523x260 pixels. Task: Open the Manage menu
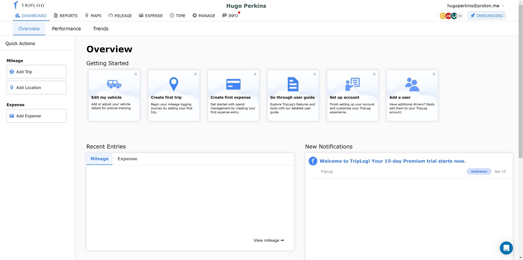point(204,16)
